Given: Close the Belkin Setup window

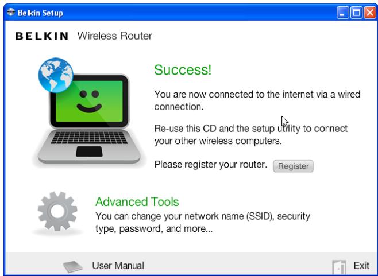Looking at the screenshot, I should click(x=370, y=13).
